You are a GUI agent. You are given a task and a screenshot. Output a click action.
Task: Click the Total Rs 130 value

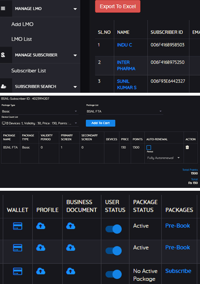[x=193, y=183]
